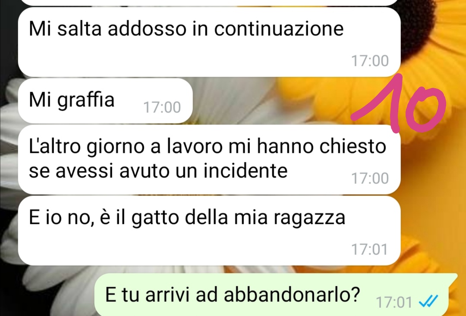Select the "L'altro giorno a lavoro" message
The width and height of the screenshot is (466, 316).
tap(209, 159)
